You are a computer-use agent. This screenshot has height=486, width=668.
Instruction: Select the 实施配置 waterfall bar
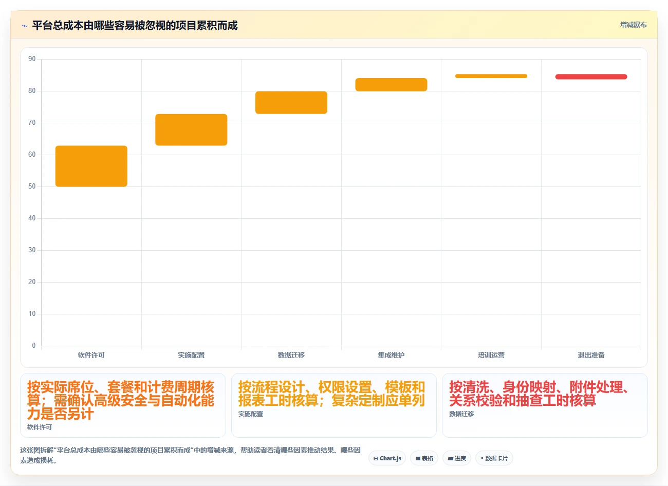(x=191, y=129)
